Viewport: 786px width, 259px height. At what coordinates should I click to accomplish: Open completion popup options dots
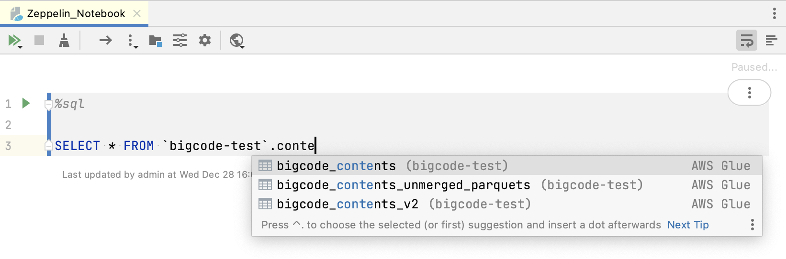click(x=752, y=225)
